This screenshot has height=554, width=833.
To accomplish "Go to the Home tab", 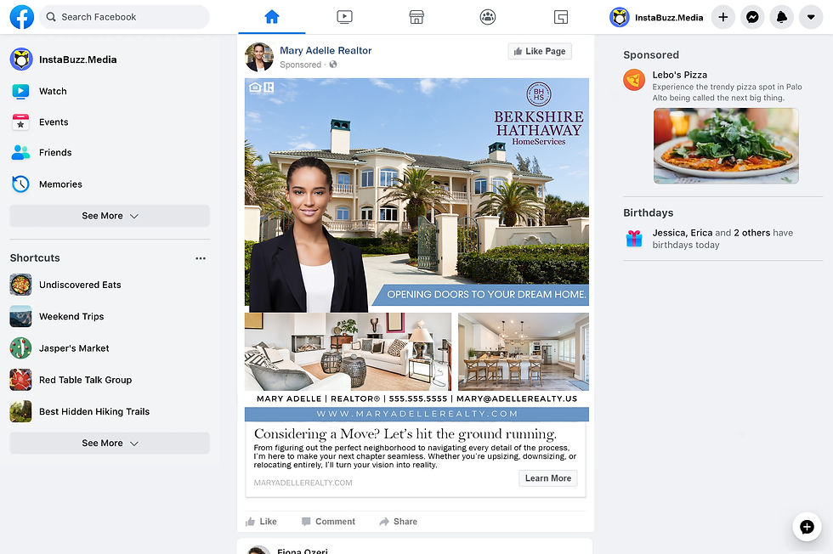I will (271, 17).
